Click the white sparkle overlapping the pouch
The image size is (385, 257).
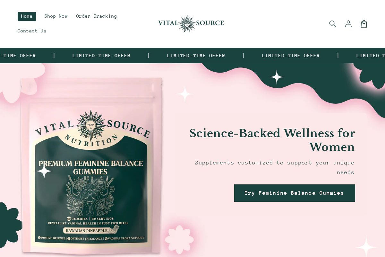point(44,171)
